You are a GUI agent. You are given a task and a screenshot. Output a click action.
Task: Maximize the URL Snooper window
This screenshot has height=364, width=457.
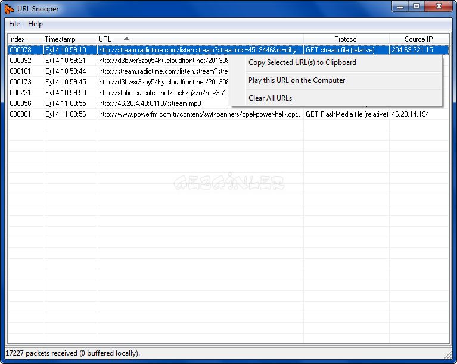point(416,7)
